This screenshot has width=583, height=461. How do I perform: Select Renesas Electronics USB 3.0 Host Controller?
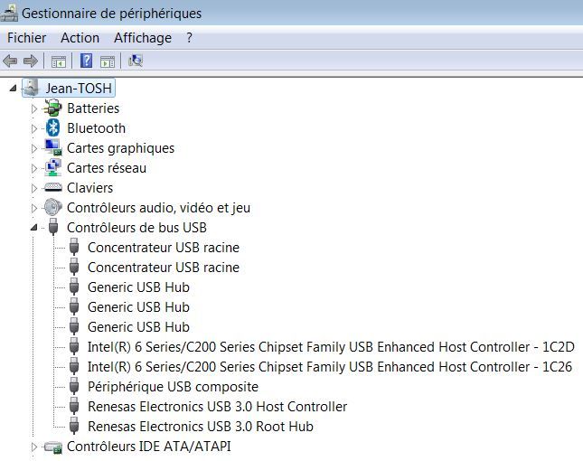[x=217, y=407]
